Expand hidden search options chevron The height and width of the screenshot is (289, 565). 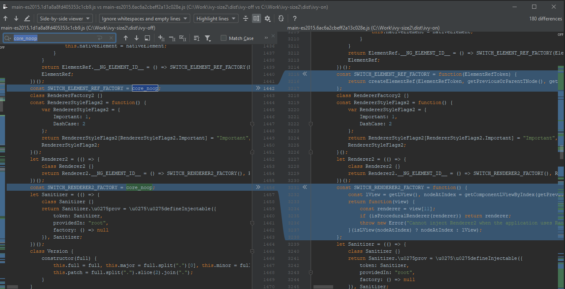(266, 38)
